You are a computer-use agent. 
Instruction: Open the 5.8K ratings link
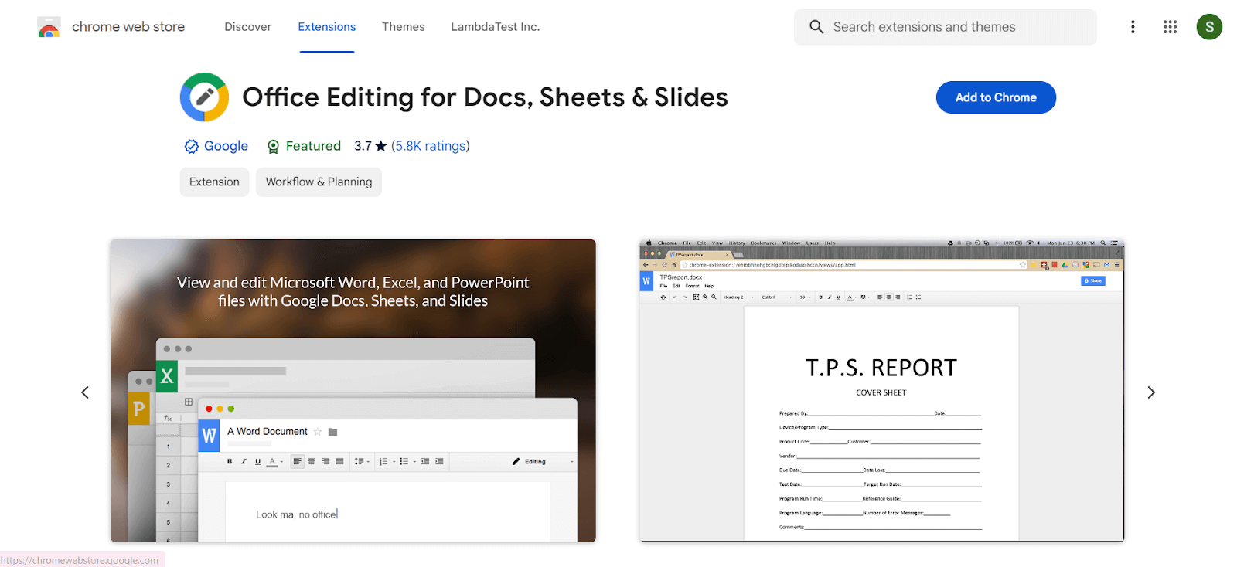[431, 146]
